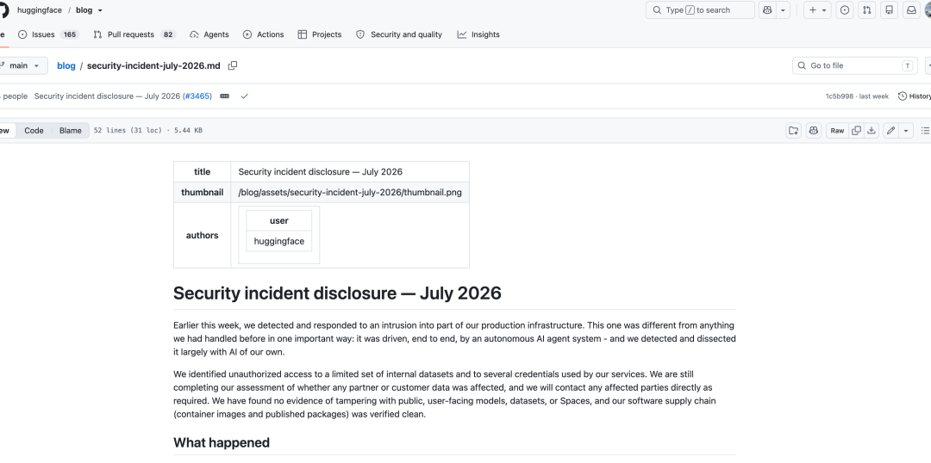
Task: Switch to the Issues tab
Action: [48, 34]
